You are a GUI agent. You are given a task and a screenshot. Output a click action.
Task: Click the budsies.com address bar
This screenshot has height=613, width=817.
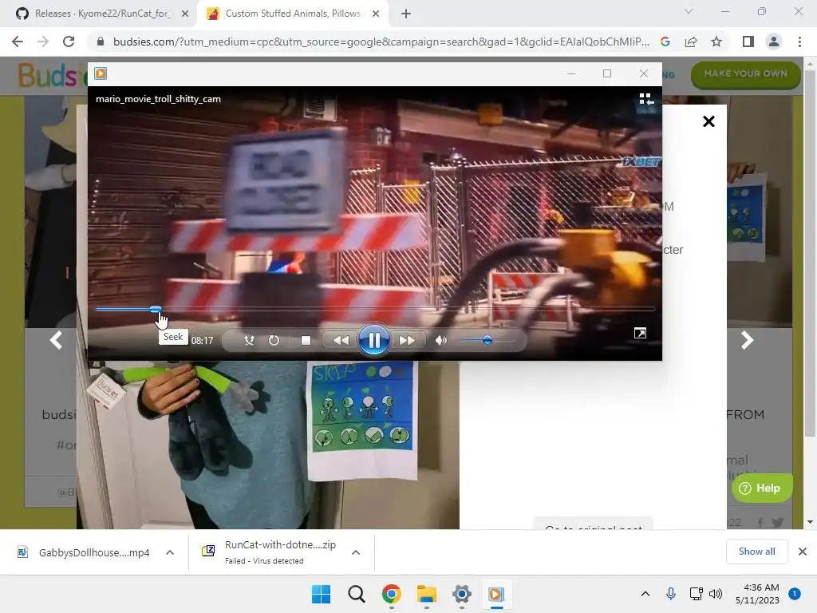pyautogui.click(x=381, y=42)
